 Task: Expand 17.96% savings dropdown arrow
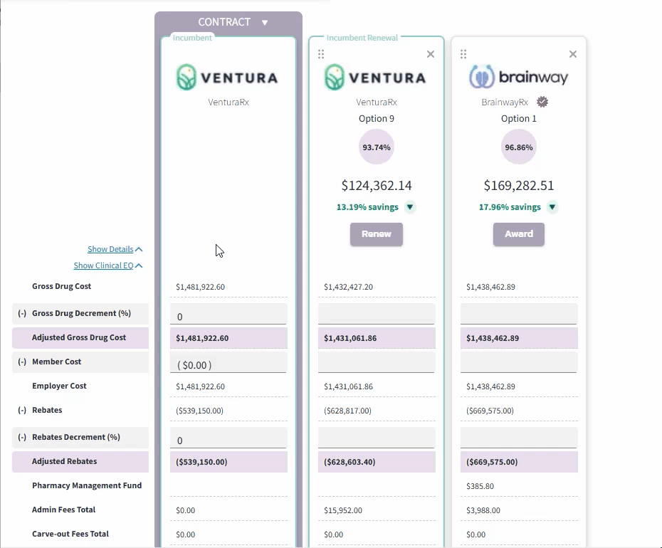[x=552, y=207]
